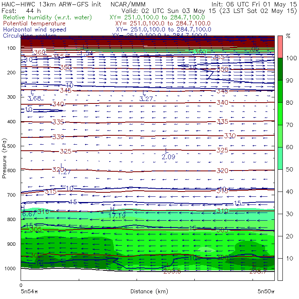The image size is (299, 299).
Task: Click the '%' unit label above color bar
Action: [288, 36]
